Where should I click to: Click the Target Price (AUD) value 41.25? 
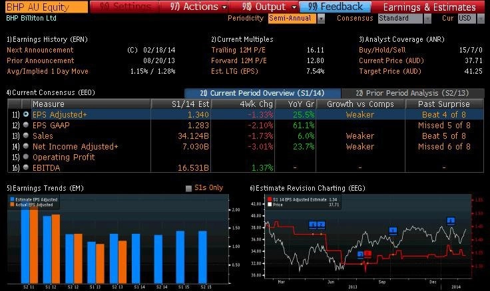click(x=473, y=71)
